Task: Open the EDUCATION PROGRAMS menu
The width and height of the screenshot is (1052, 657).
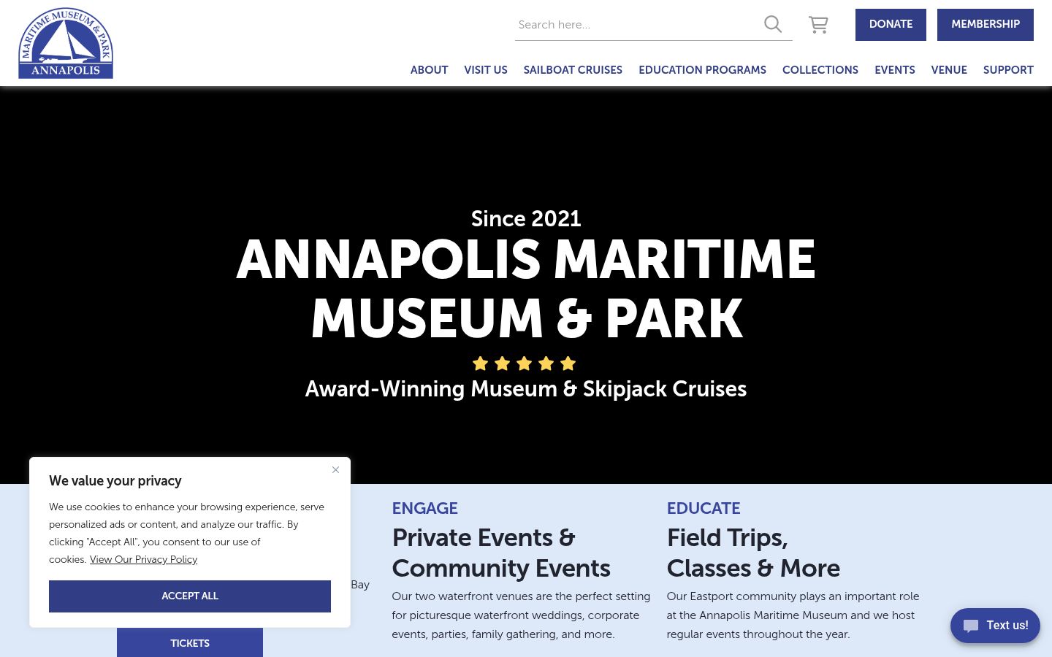Action: [x=702, y=70]
